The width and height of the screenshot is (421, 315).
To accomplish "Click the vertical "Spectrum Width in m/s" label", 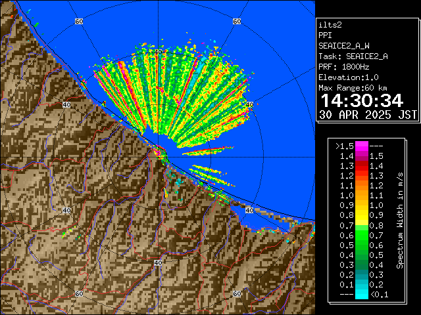I will coord(400,220).
